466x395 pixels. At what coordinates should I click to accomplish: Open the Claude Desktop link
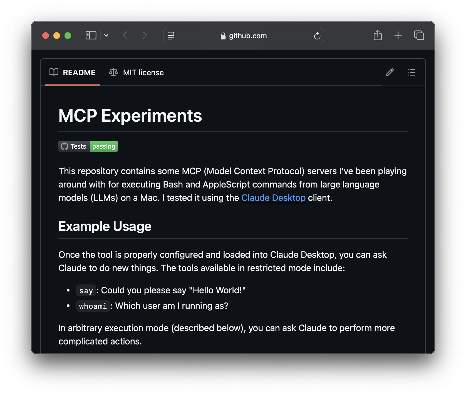coord(273,198)
